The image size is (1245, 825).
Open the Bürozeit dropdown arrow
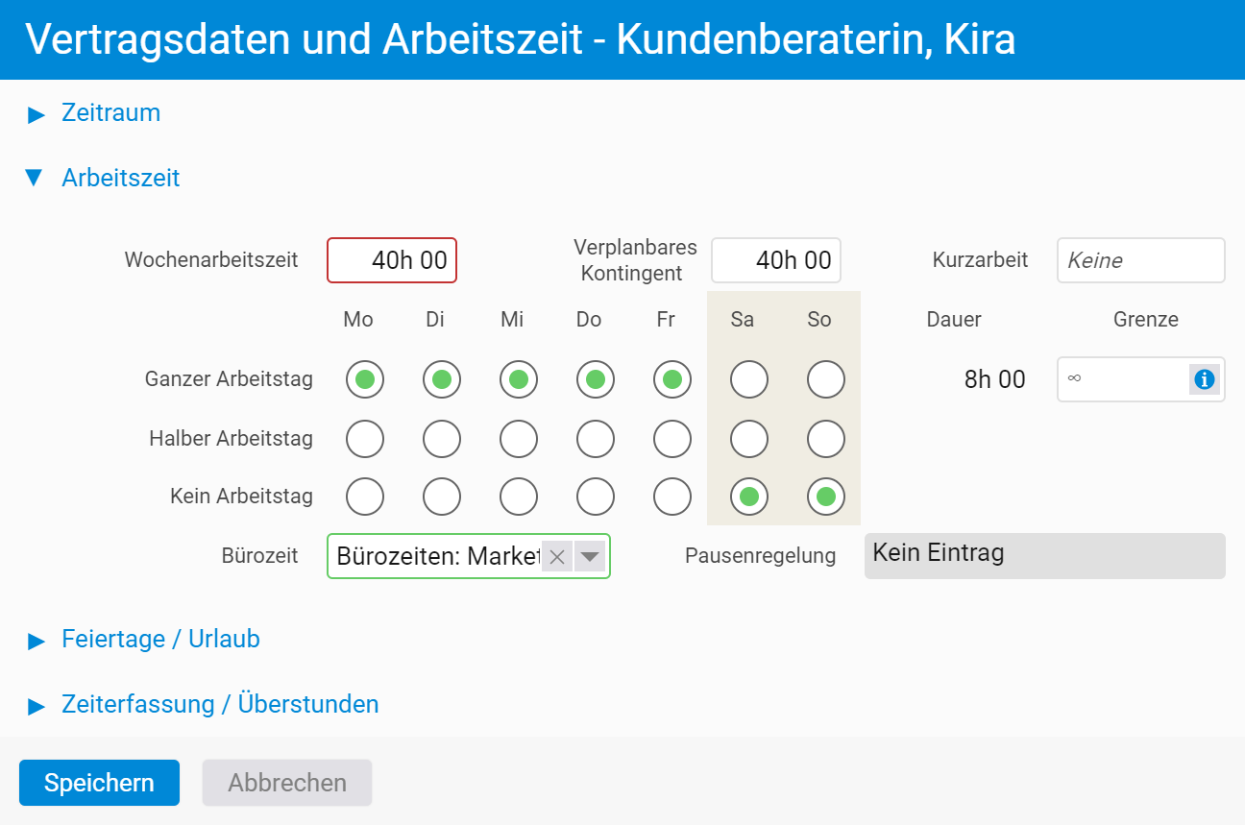point(590,556)
